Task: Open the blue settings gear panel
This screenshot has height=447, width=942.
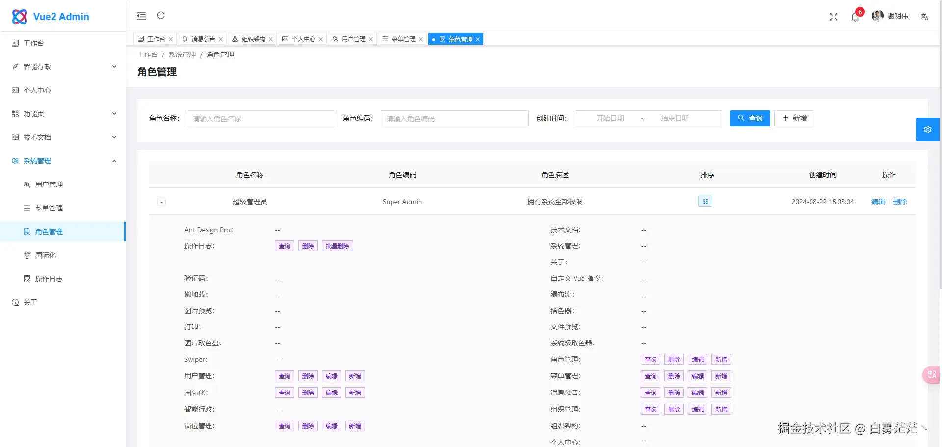Action: point(928,130)
